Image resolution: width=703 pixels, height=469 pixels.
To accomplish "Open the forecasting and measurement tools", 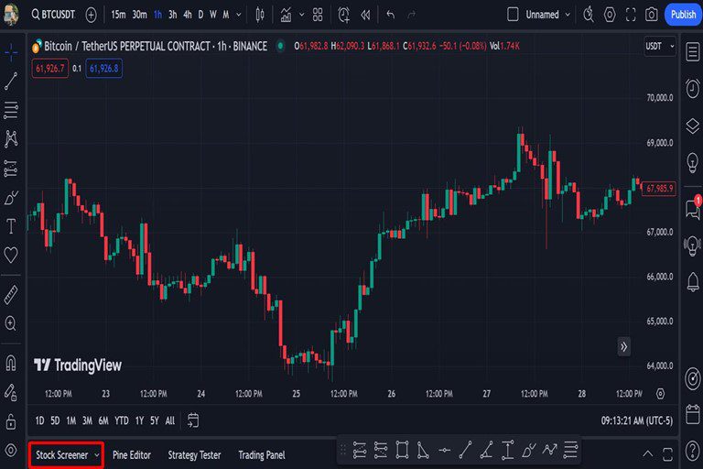I will click(x=11, y=169).
